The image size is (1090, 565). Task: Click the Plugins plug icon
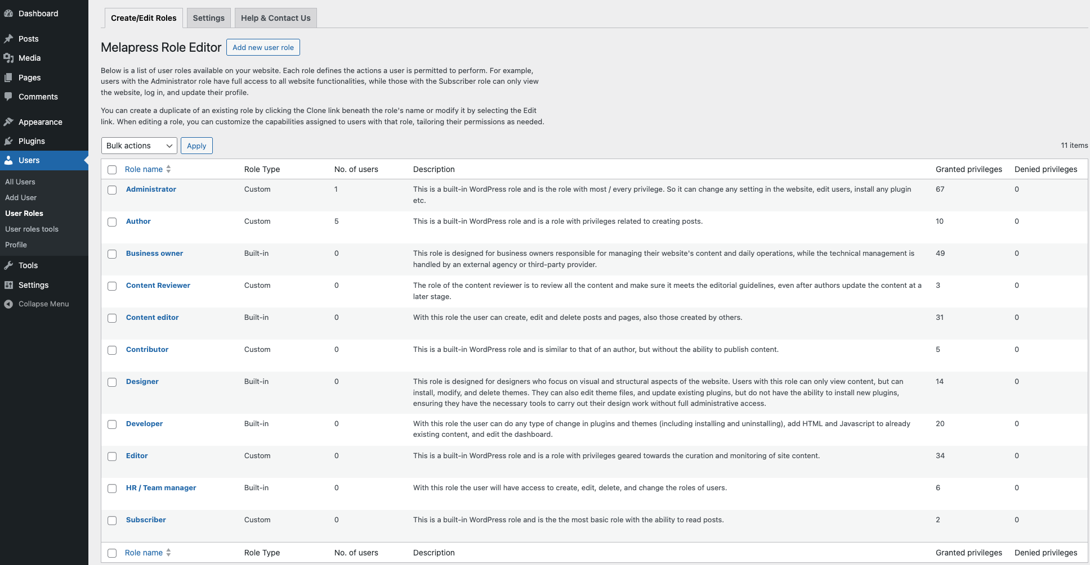8,141
